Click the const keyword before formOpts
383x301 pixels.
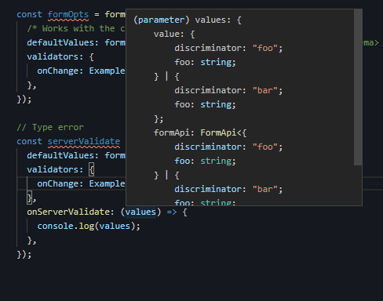coord(29,14)
